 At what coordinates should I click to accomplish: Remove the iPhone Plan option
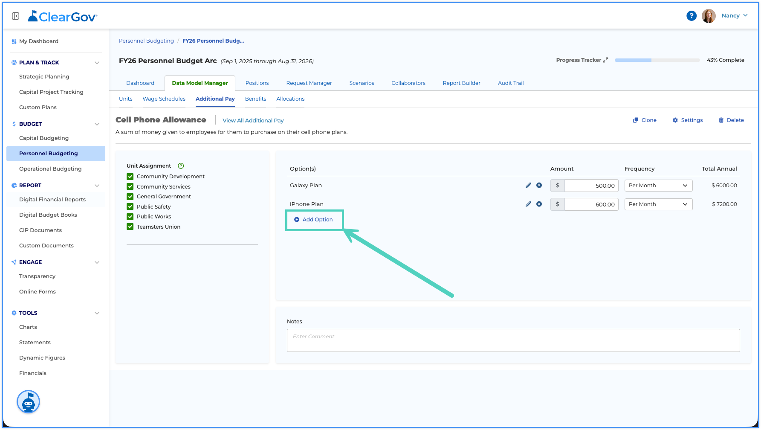539,204
